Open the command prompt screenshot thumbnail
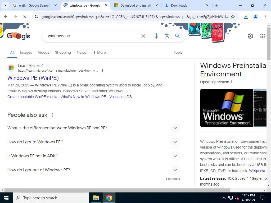This screenshot has height=203, width=271. click(x=260, y=108)
